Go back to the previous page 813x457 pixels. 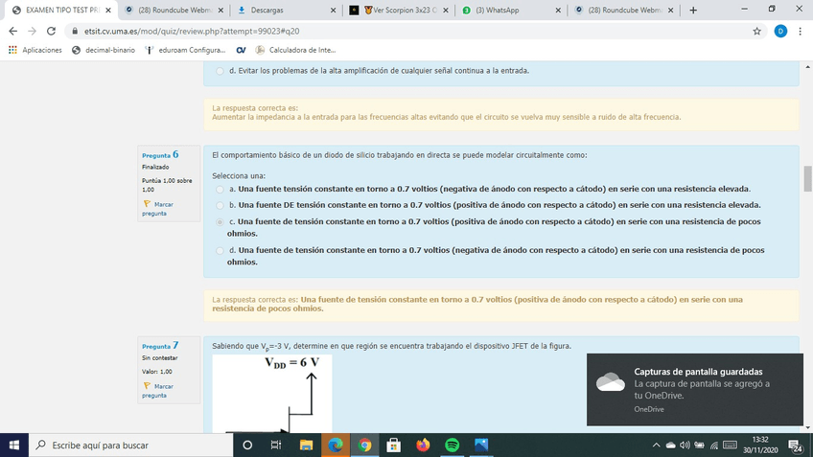pos(13,31)
